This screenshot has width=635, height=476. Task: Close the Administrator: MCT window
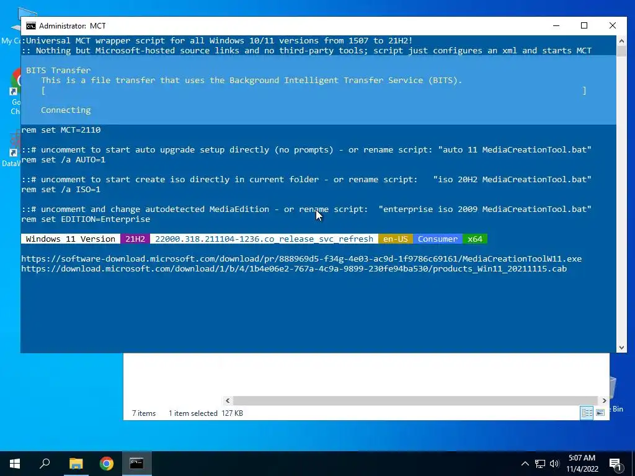[x=612, y=25]
